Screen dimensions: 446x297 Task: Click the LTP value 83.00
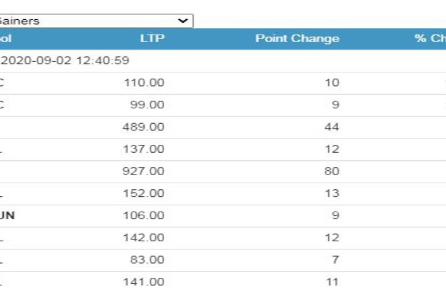[x=147, y=260]
